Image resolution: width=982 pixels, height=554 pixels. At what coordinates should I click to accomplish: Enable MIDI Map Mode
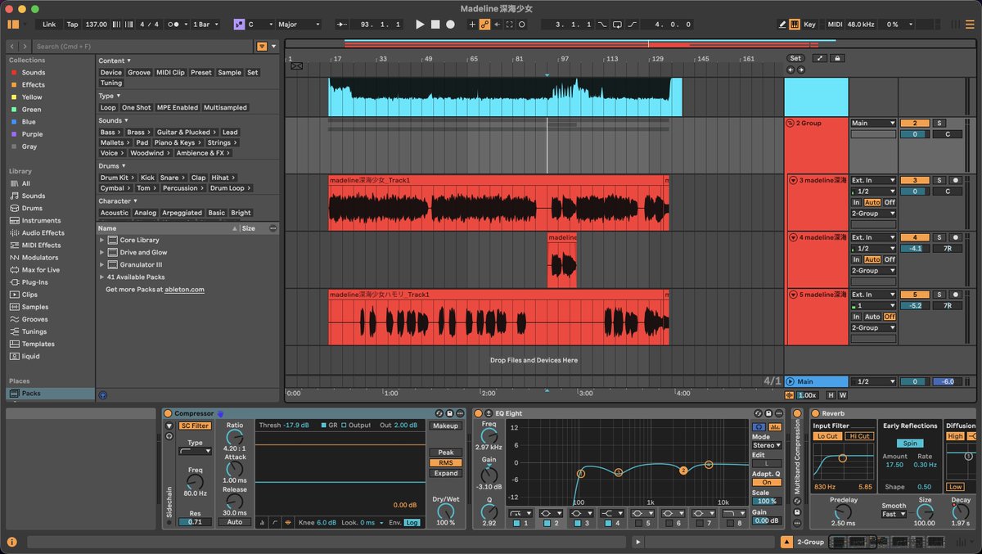point(835,25)
